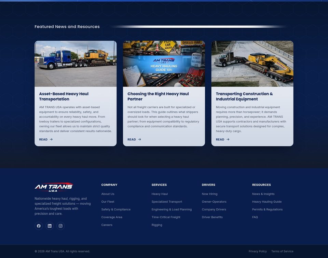Read Transporting Construction & Industrial Equipment article

coord(222,139)
